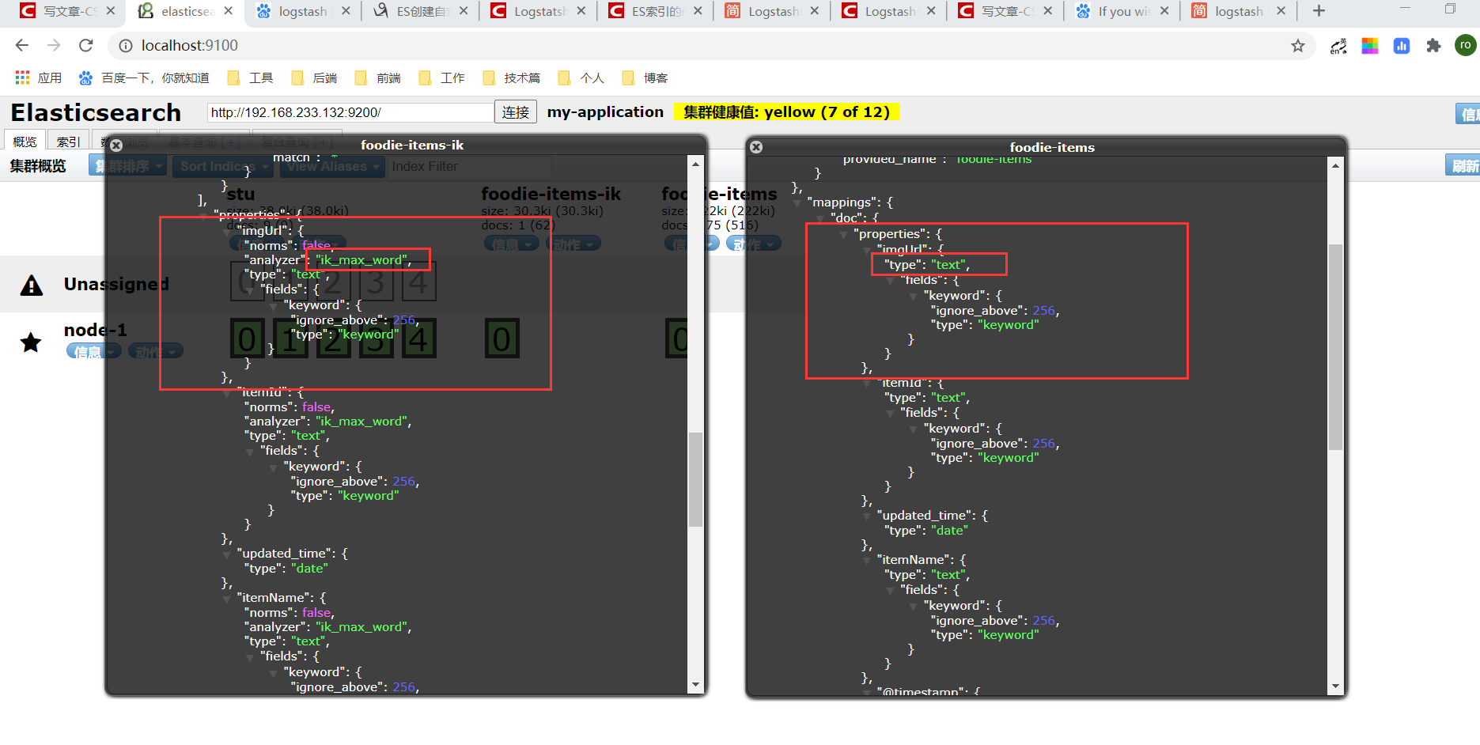This screenshot has height=745, width=1480.
Task: Open the 后端 bookmark folder
Action: pos(315,78)
